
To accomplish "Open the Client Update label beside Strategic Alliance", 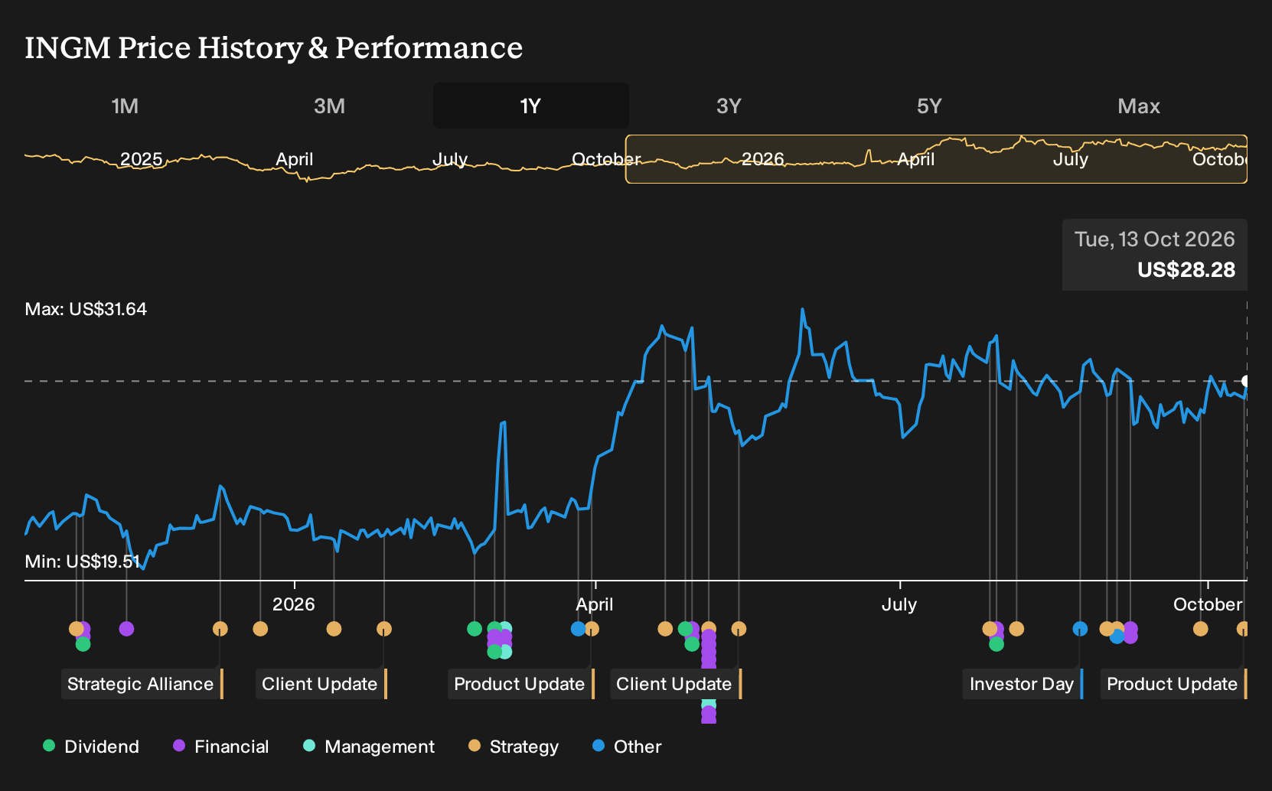I will point(321,684).
